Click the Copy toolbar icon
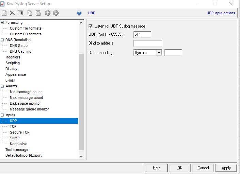 coord(30,13)
